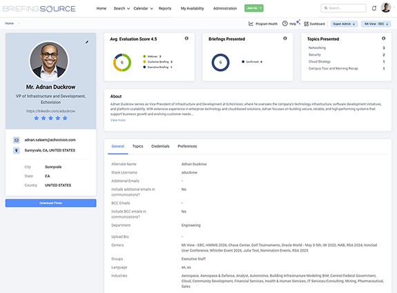The height and width of the screenshot is (293, 397).
Task: Switch to the Preferences tab
Action: pos(187,146)
